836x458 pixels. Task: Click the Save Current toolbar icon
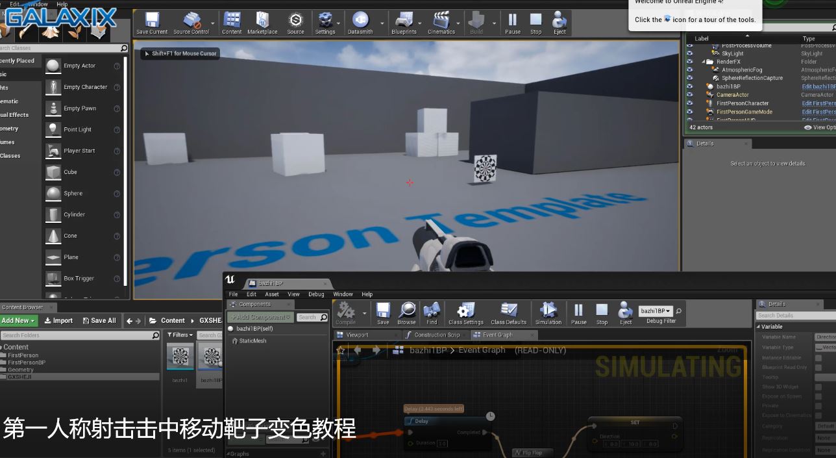click(x=151, y=21)
